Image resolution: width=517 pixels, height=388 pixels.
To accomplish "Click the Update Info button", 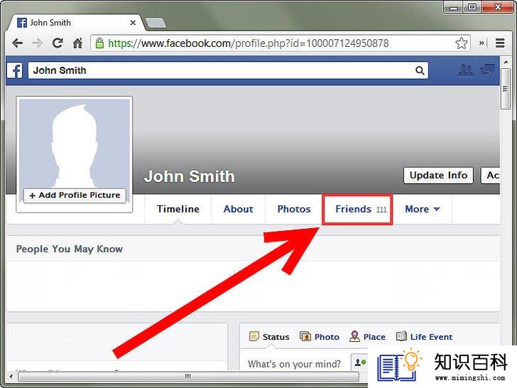I will (x=439, y=176).
